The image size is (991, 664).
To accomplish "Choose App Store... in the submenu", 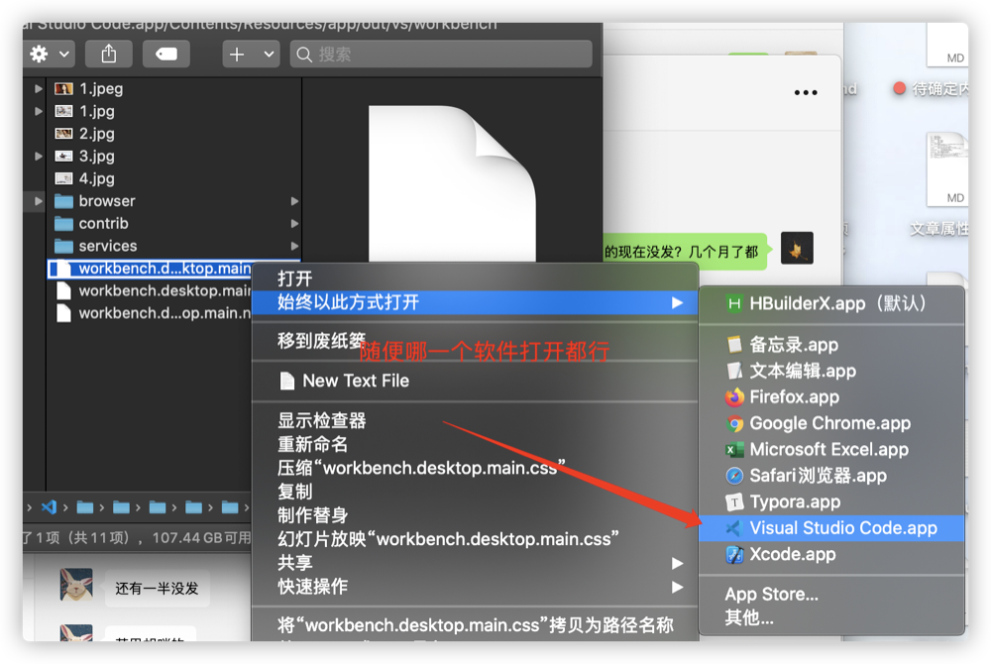I will click(831, 595).
